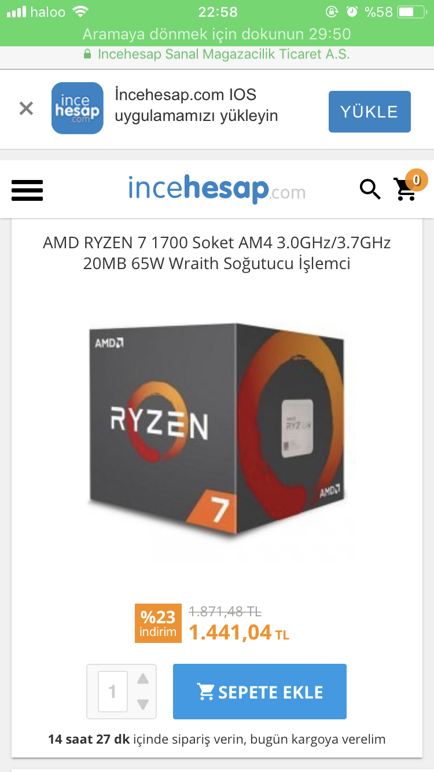Image resolution: width=434 pixels, height=772 pixels.
Task: Tap the shipping time notice text
Action: tap(217, 739)
